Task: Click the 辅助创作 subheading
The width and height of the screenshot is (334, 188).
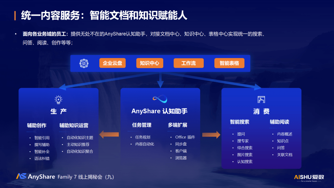Action: click(x=36, y=125)
